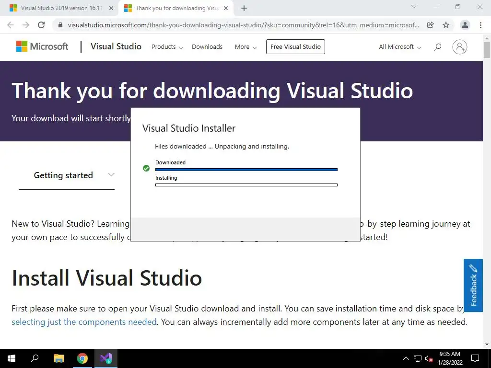Click the Downloaded progress bar

point(246,170)
